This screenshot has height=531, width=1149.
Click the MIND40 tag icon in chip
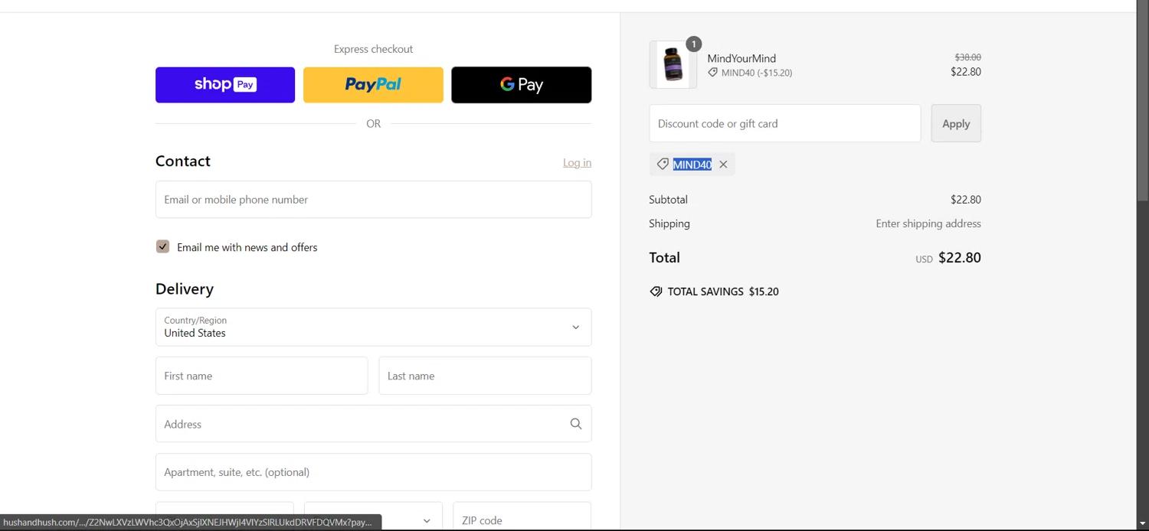click(663, 164)
